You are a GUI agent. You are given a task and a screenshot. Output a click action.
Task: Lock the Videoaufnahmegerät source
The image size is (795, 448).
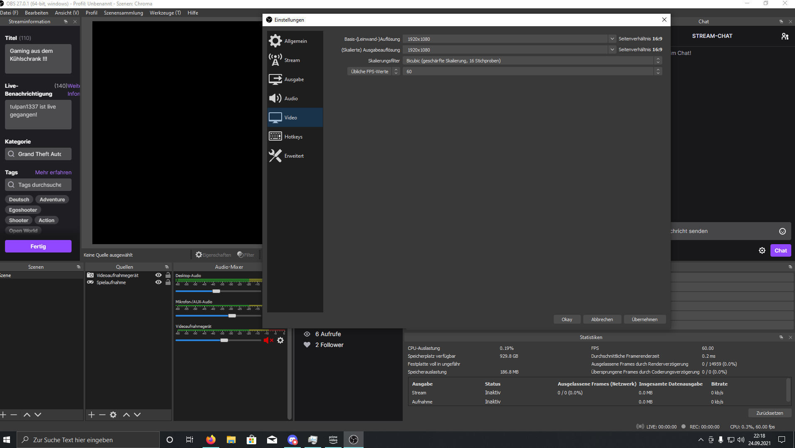[168, 275]
